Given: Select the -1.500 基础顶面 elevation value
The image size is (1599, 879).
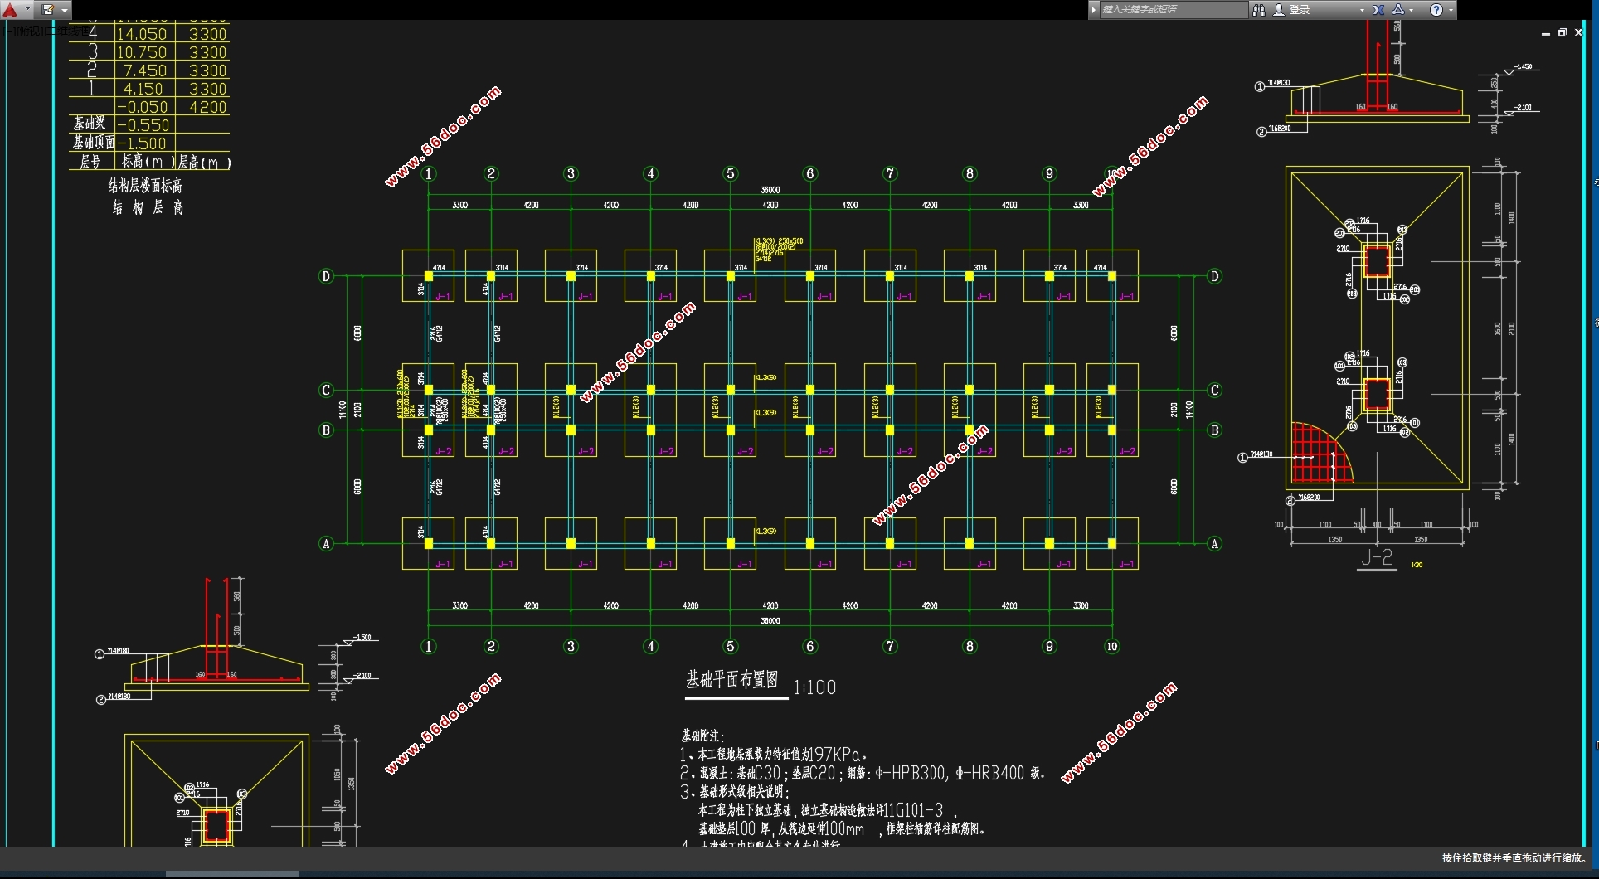Looking at the screenshot, I should pyautogui.click(x=142, y=143).
